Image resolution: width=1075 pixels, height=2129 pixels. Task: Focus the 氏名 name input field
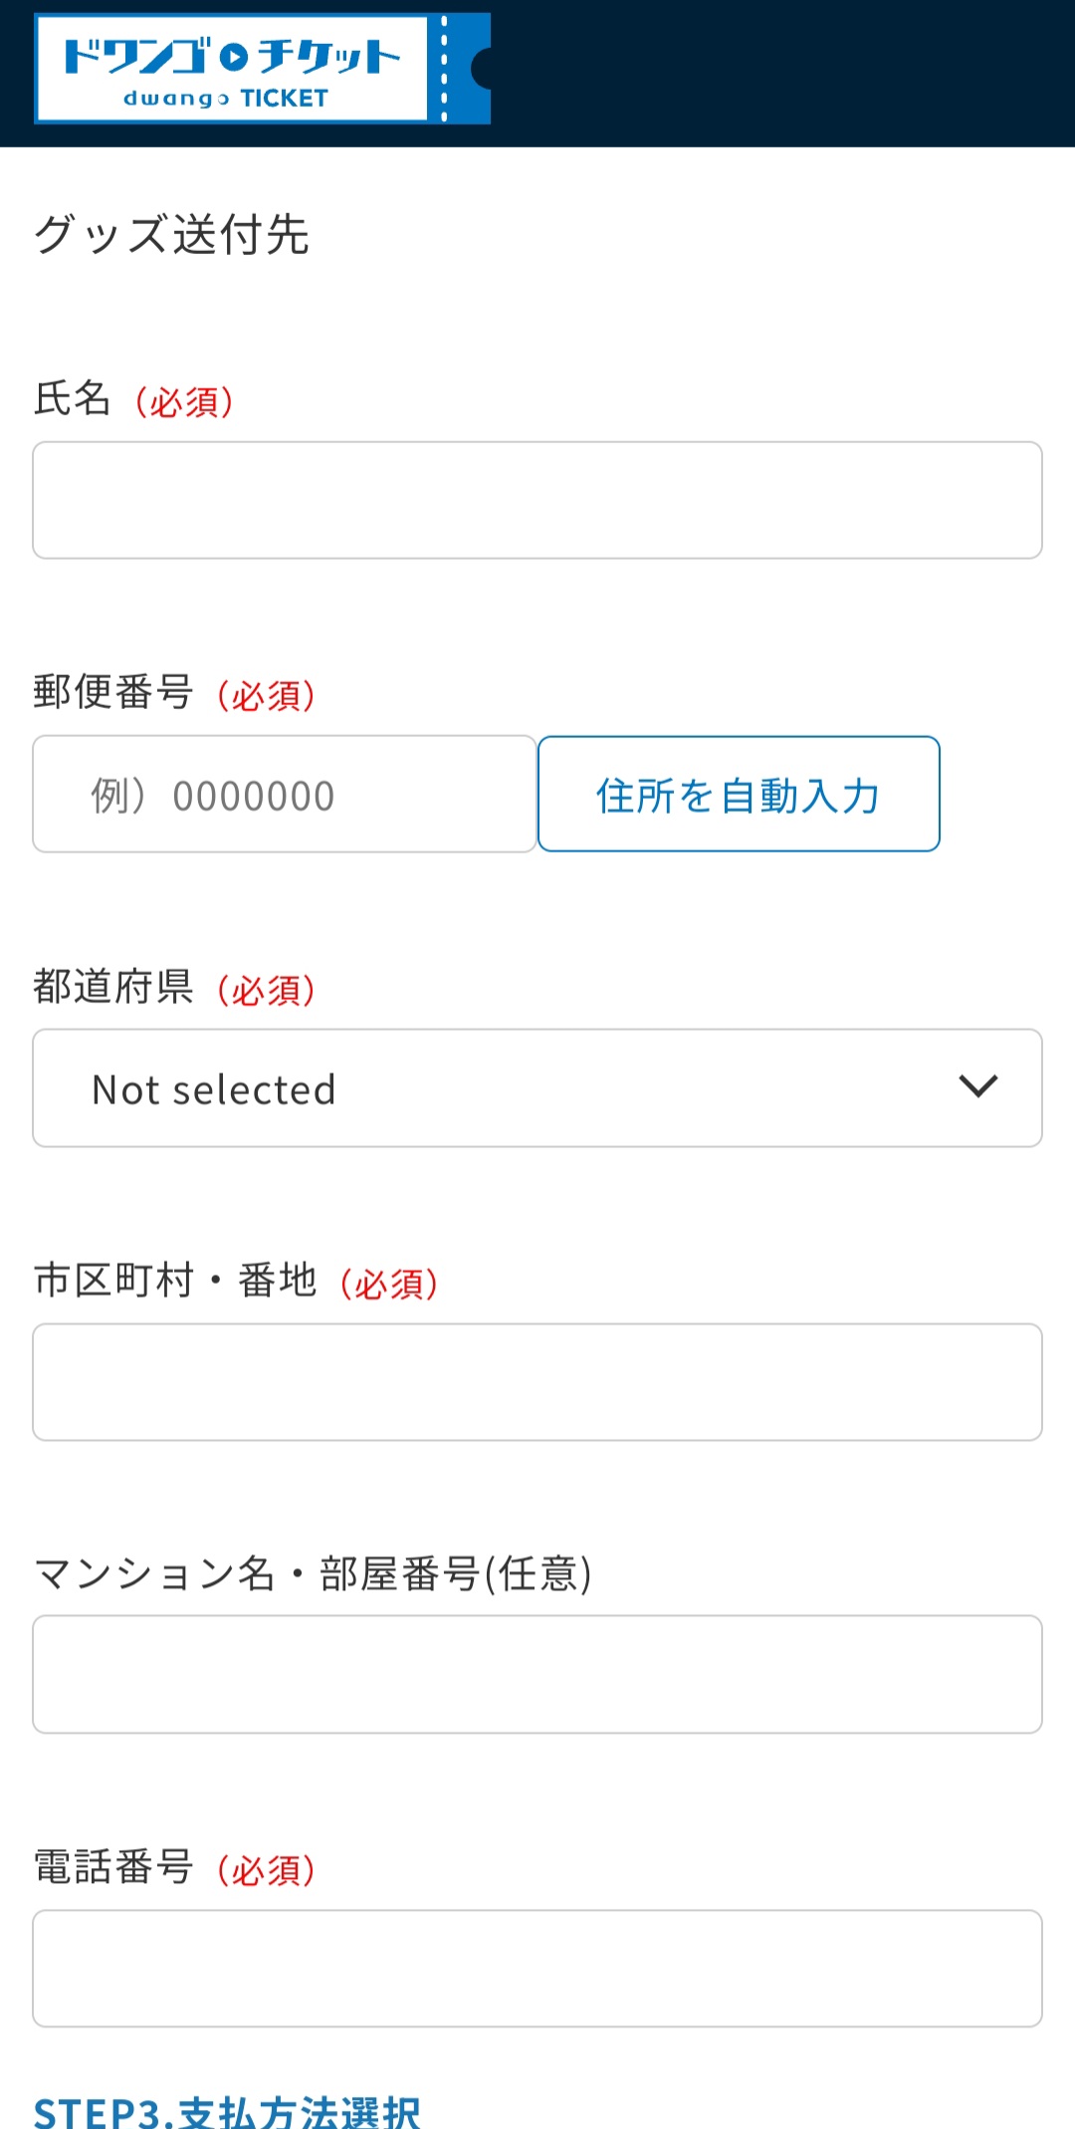click(x=537, y=500)
